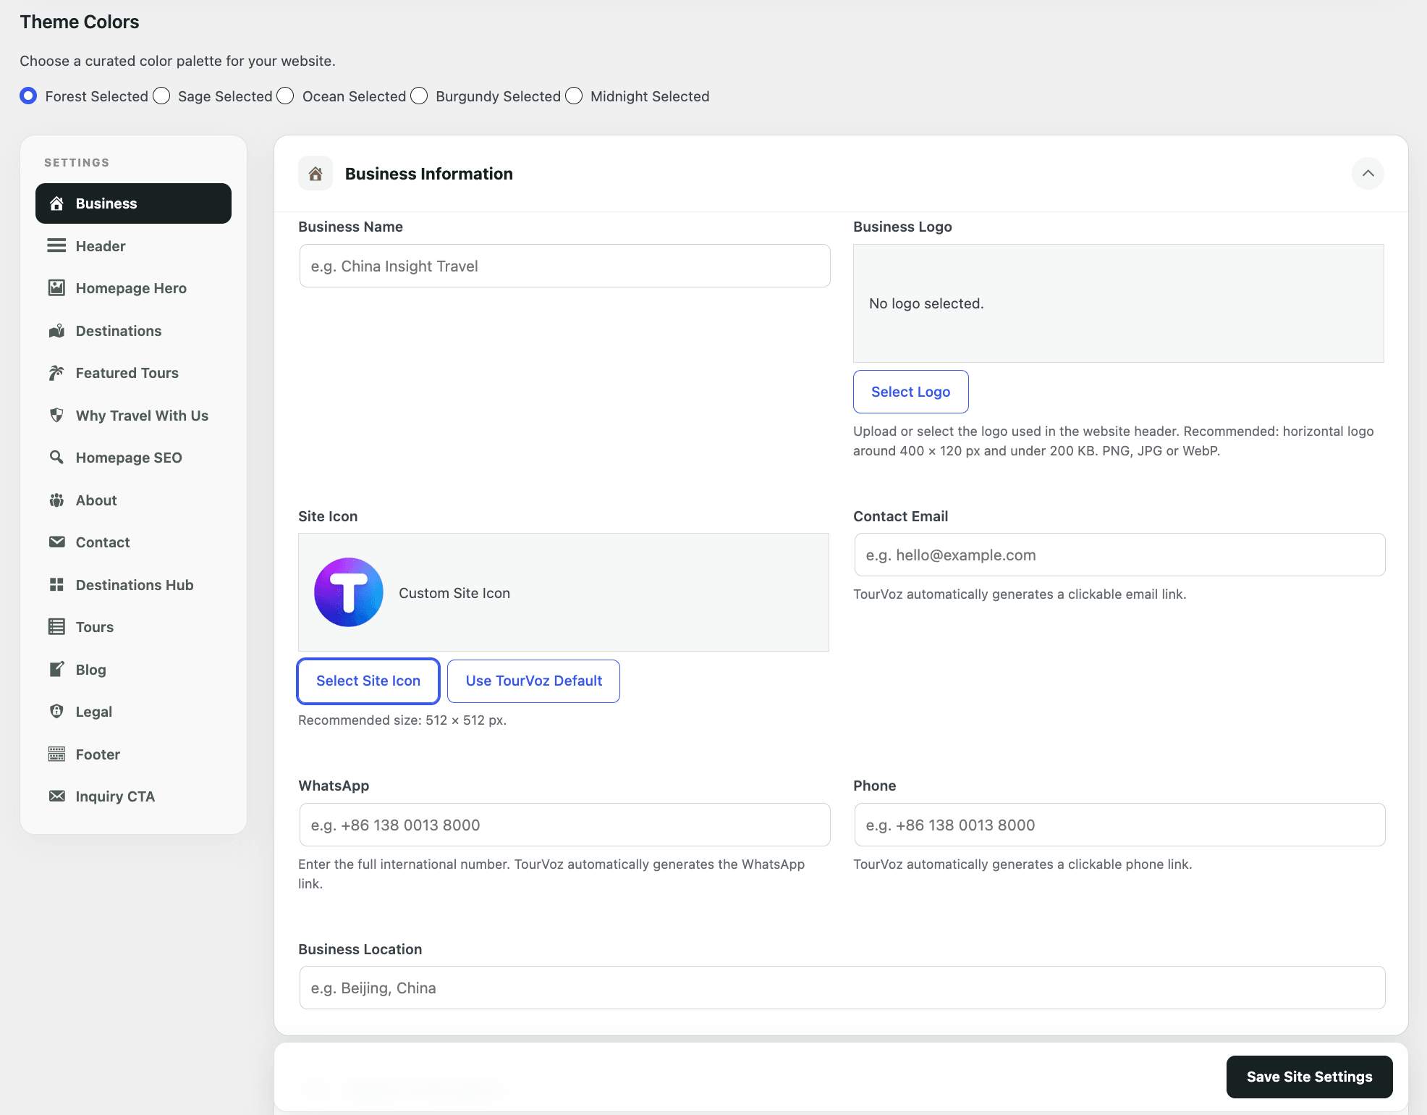Click the Business Name input field
Image resolution: width=1427 pixels, height=1115 pixels.
(564, 266)
